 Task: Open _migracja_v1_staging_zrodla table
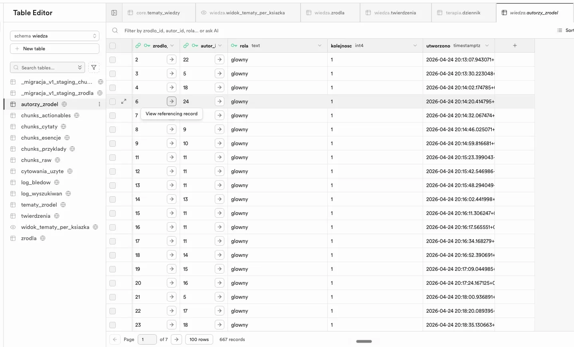(x=57, y=93)
